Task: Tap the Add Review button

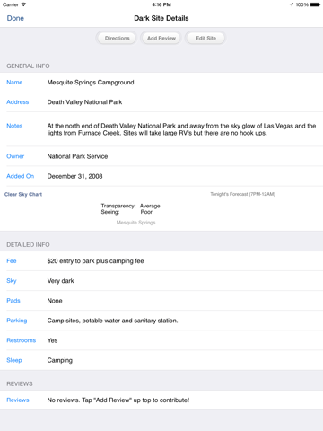Action: pyautogui.click(x=161, y=38)
